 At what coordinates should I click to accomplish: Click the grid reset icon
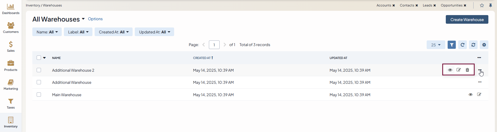[x=473, y=45]
